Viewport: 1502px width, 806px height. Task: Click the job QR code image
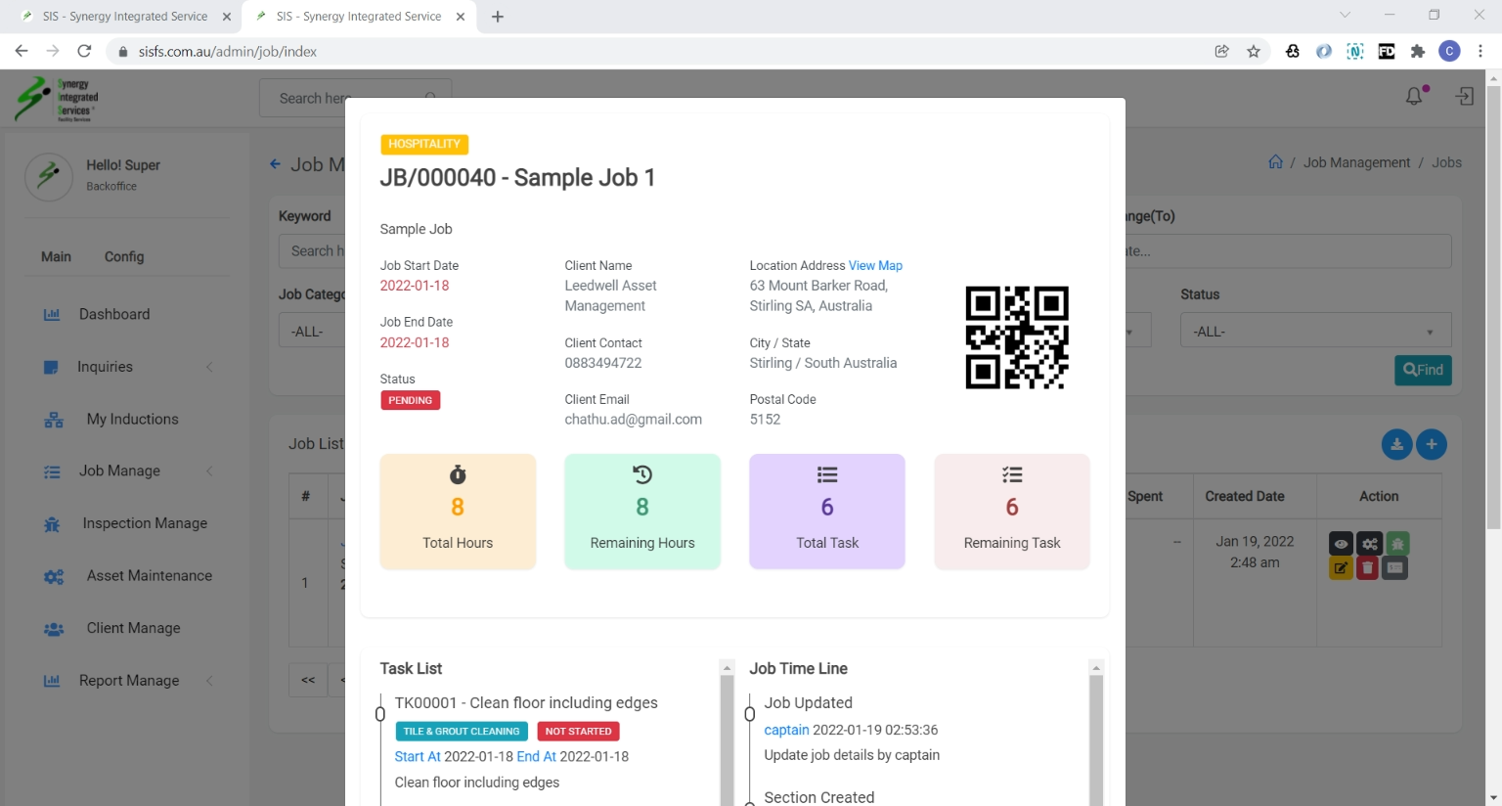click(1016, 337)
